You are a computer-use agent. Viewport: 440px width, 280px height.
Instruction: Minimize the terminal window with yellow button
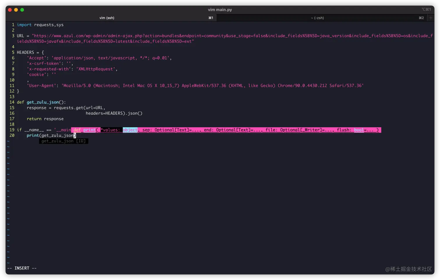pyautogui.click(x=16, y=10)
